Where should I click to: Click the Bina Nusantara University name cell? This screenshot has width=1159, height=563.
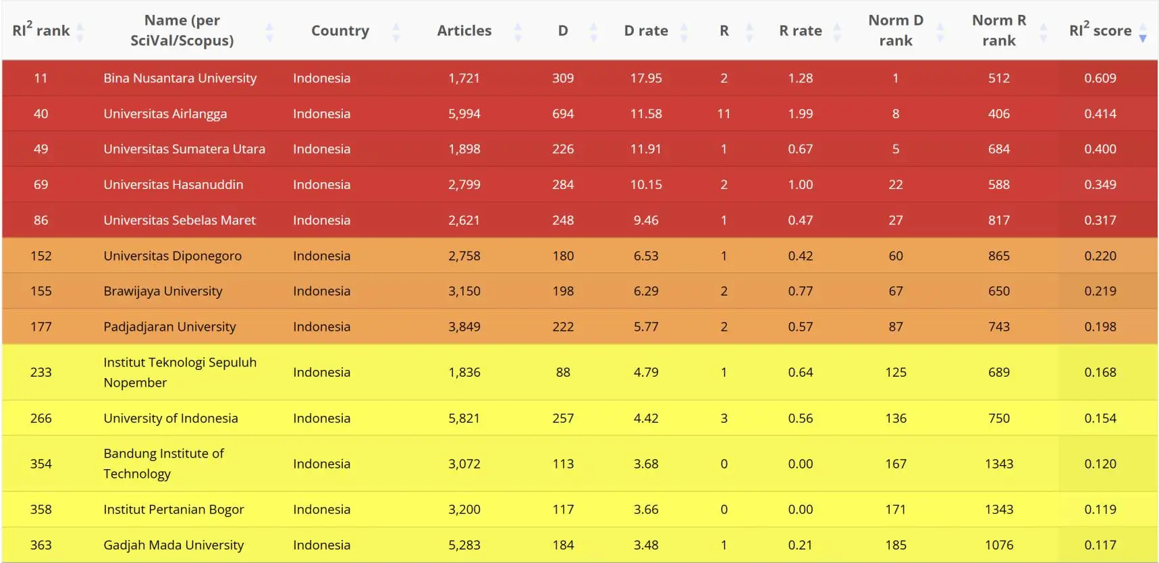point(180,78)
